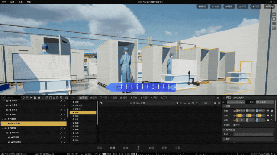The image size is (277, 155).
Task: Toggle visibility eye of the Tree row
Action: coord(7,115)
